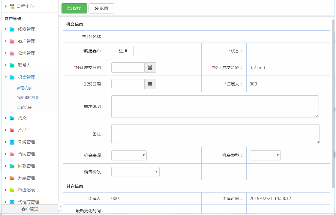Click the 采购管理 cube icon
This screenshot has height=215, width=336.
point(12,142)
